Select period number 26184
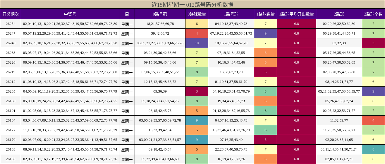 pos(11,120)
